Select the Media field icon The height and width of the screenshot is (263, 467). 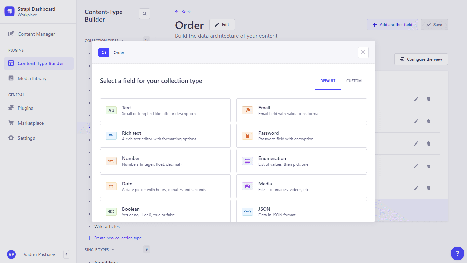click(x=248, y=186)
